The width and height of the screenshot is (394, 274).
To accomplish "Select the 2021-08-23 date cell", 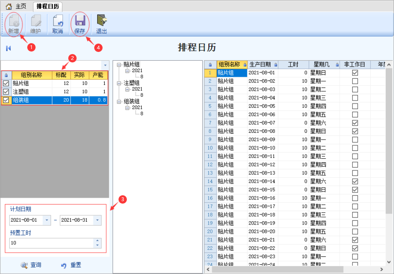I will coord(263,256).
